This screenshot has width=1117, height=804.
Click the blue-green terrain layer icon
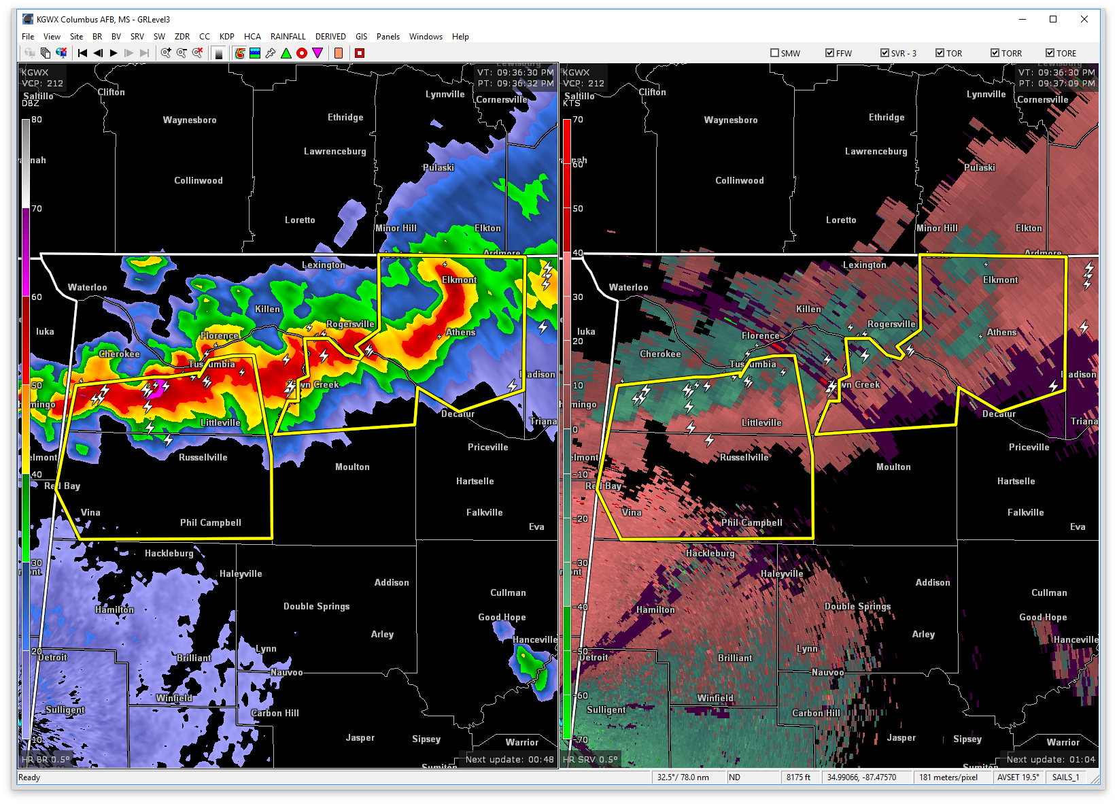pos(255,53)
